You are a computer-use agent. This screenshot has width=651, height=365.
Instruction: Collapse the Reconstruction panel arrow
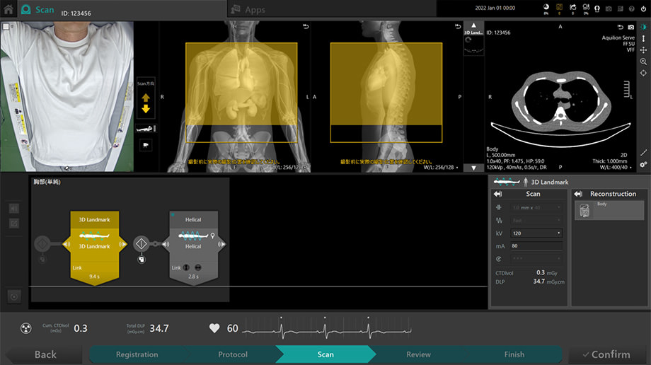(578, 194)
